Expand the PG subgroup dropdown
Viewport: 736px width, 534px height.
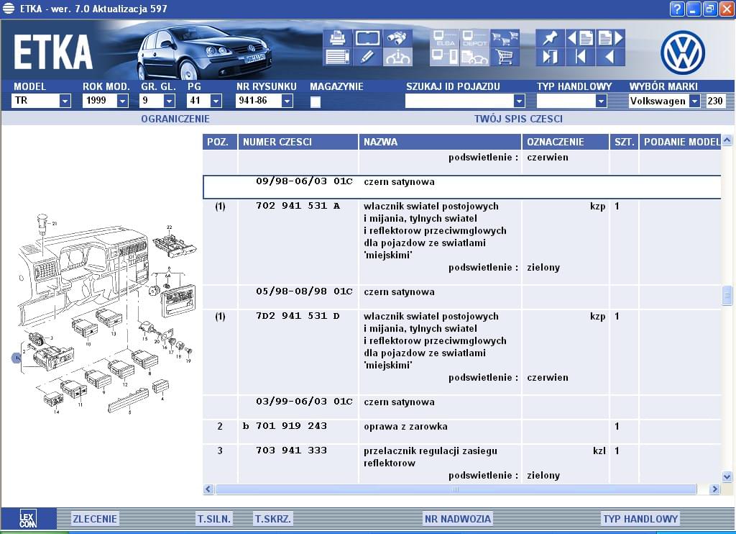[x=216, y=101]
